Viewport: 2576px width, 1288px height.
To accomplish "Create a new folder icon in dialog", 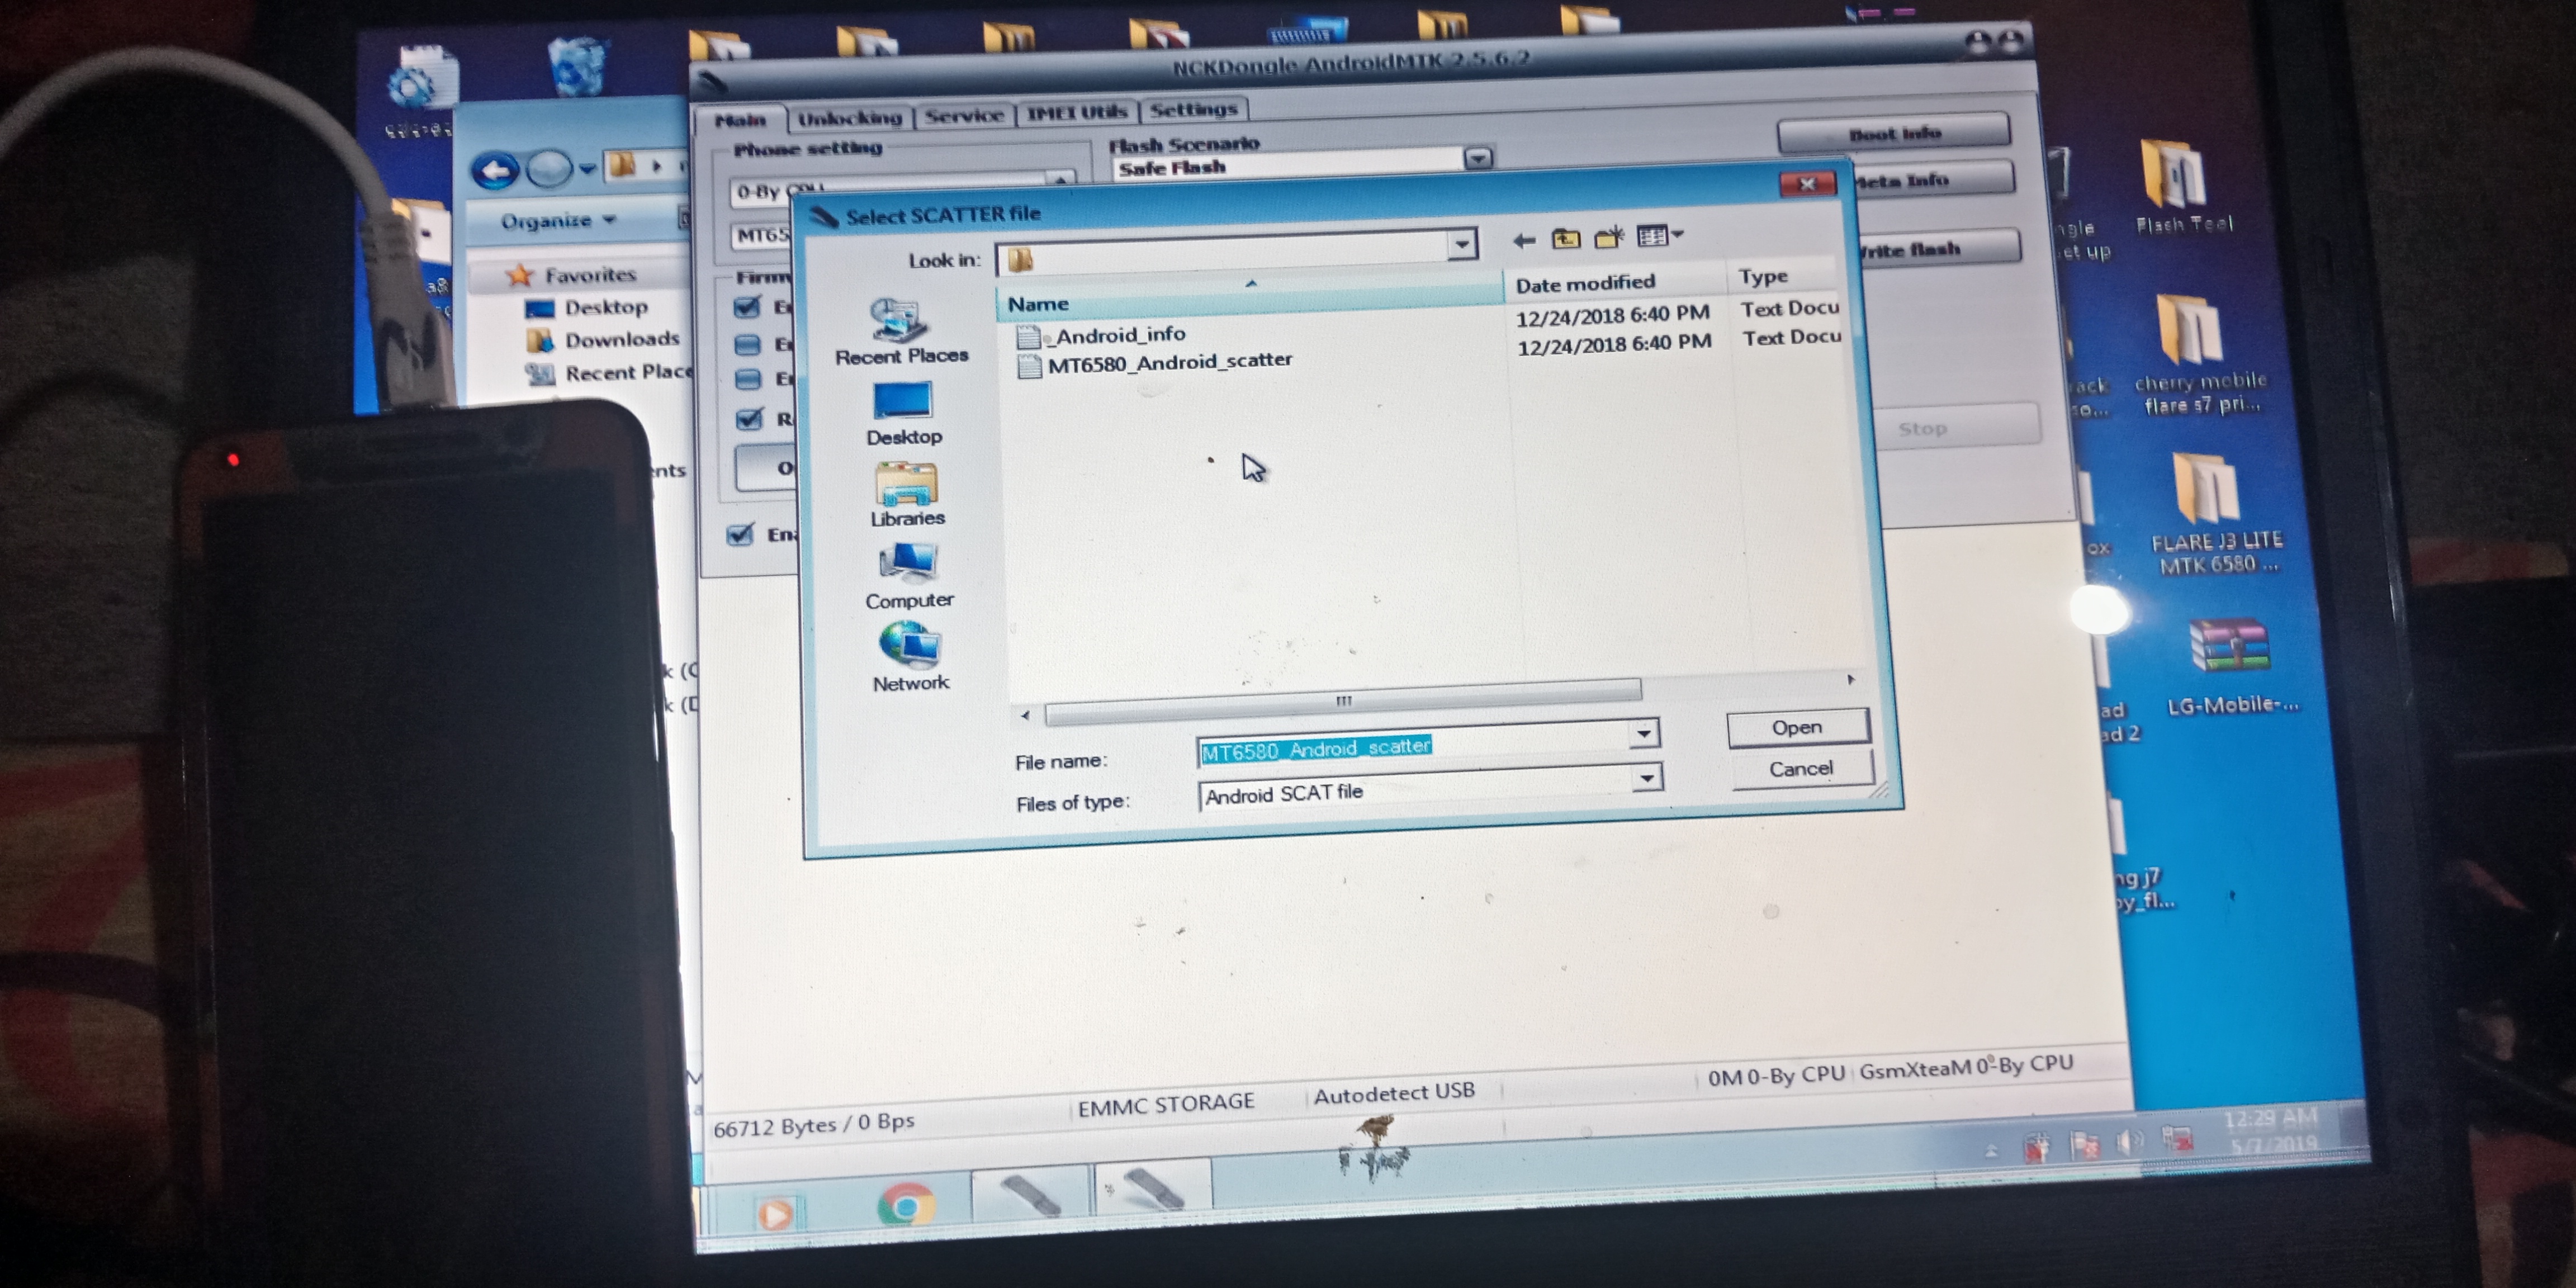I will coord(1608,238).
